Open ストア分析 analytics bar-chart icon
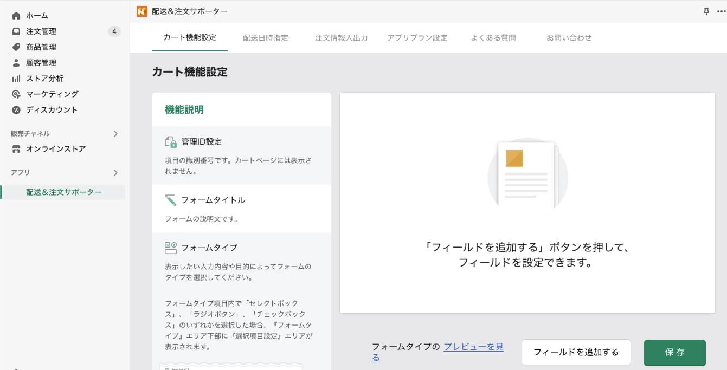Image resolution: width=727 pixels, height=370 pixels. 15,79
